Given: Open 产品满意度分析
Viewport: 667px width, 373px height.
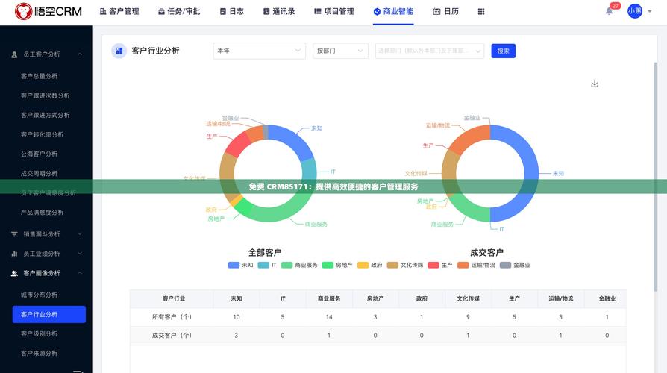Looking at the screenshot, I should coord(42,212).
